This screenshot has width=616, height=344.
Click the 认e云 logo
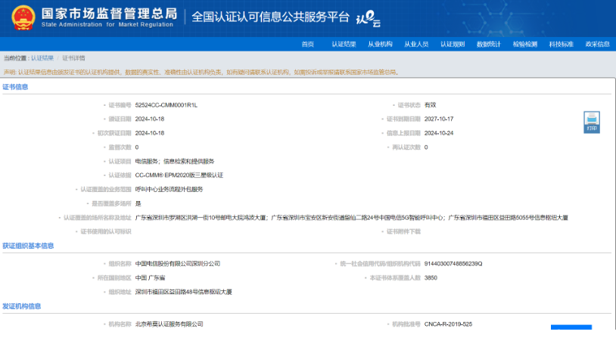[x=368, y=18]
